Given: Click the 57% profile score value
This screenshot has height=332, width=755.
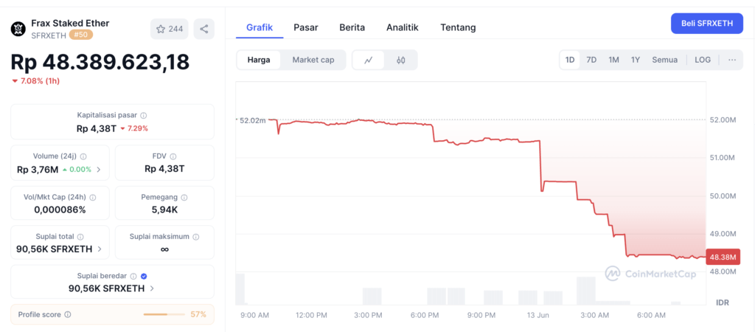Looking at the screenshot, I should point(198,314).
